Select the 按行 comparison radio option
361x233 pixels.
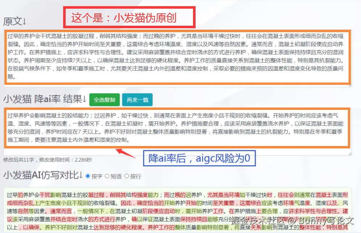(x=126, y=176)
